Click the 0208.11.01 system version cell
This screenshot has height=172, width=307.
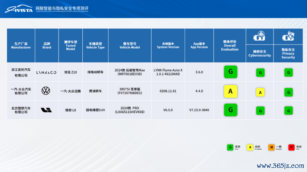[x=168, y=91]
